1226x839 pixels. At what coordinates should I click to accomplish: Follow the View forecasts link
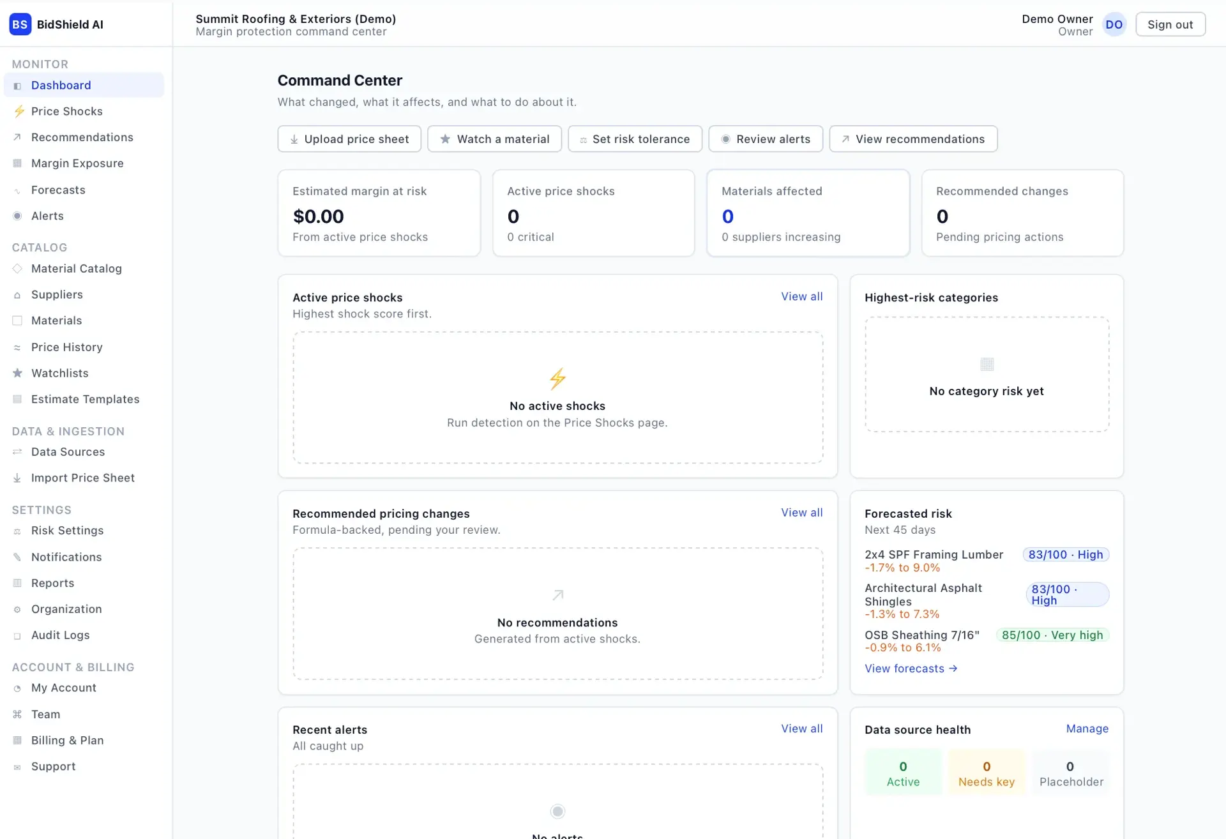click(911, 669)
